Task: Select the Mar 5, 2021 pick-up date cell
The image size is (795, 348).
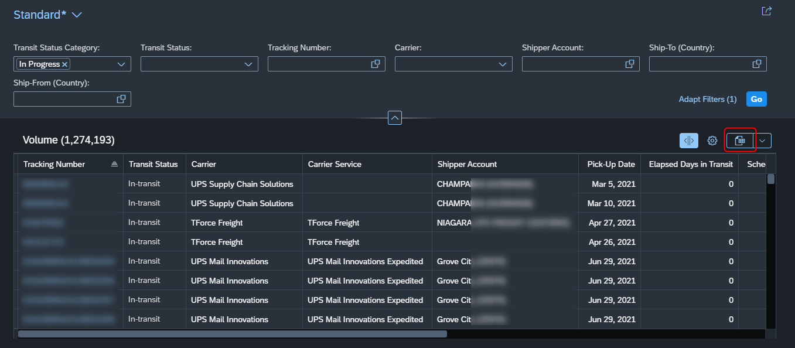Action: (609, 184)
